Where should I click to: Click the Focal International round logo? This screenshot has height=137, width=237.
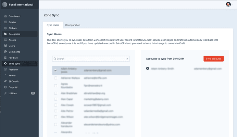click(x=5, y=4)
